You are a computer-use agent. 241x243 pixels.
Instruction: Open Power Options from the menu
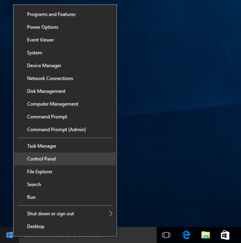[43, 27]
